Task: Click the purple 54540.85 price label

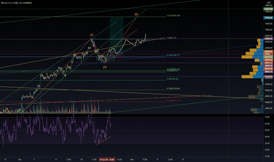Action: [x=268, y=77]
